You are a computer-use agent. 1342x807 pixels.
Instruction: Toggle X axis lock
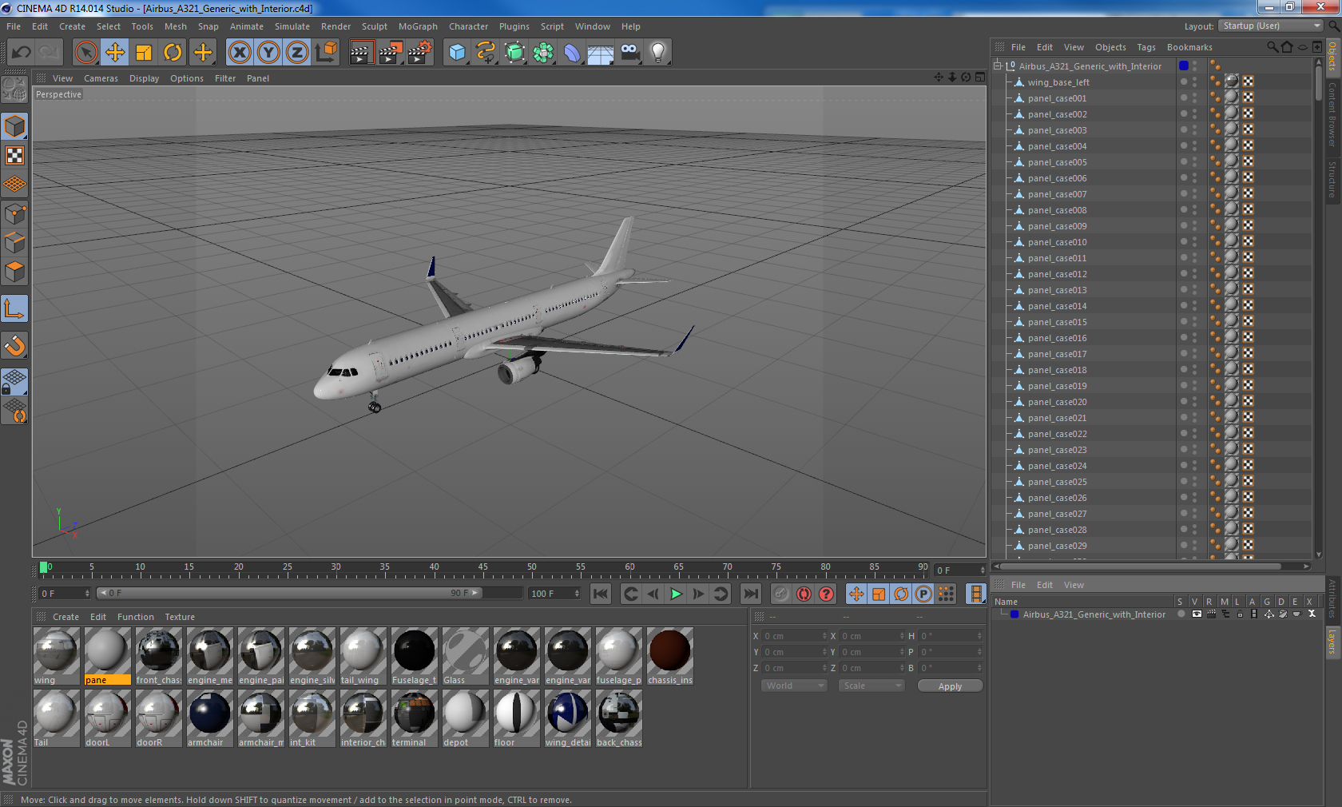(x=240, y=53)
